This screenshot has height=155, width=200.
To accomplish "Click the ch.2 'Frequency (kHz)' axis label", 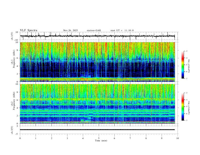I will click(14, 101).
